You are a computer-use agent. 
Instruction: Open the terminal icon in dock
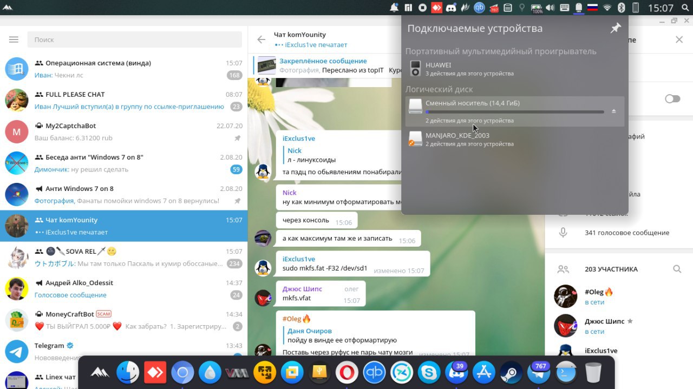[x=566, y=373]
